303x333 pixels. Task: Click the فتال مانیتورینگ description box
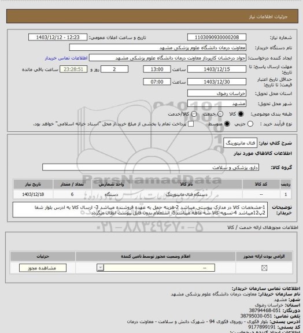(241, 143)
